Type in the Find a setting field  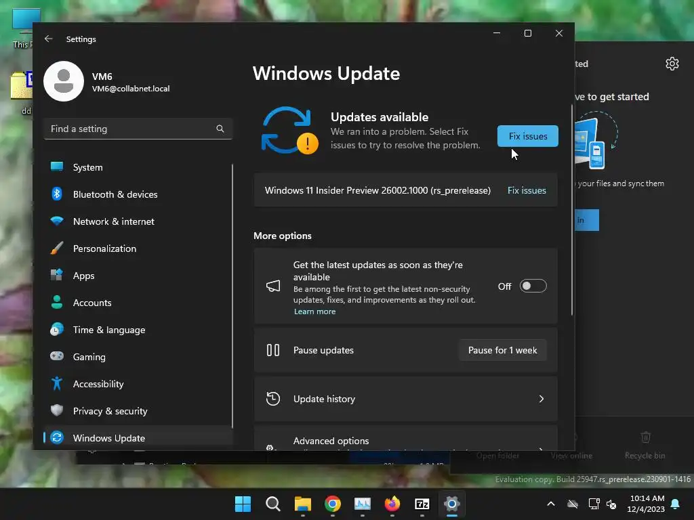coord(138,129)
